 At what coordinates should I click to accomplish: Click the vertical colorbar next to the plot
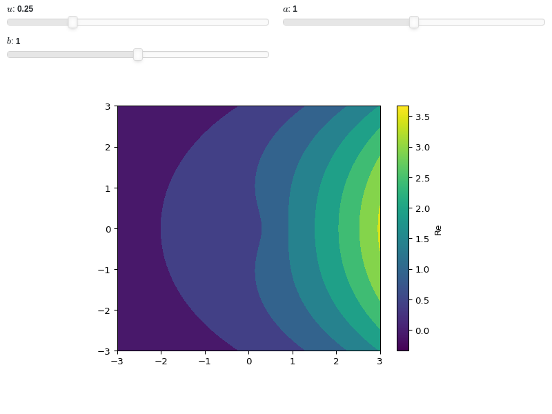403,228
